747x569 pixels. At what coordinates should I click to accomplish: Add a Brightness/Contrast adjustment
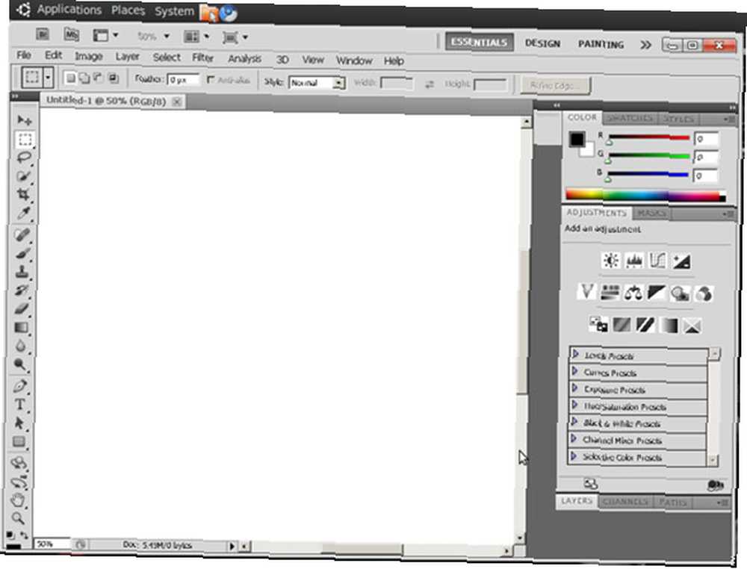pos(611,261)
